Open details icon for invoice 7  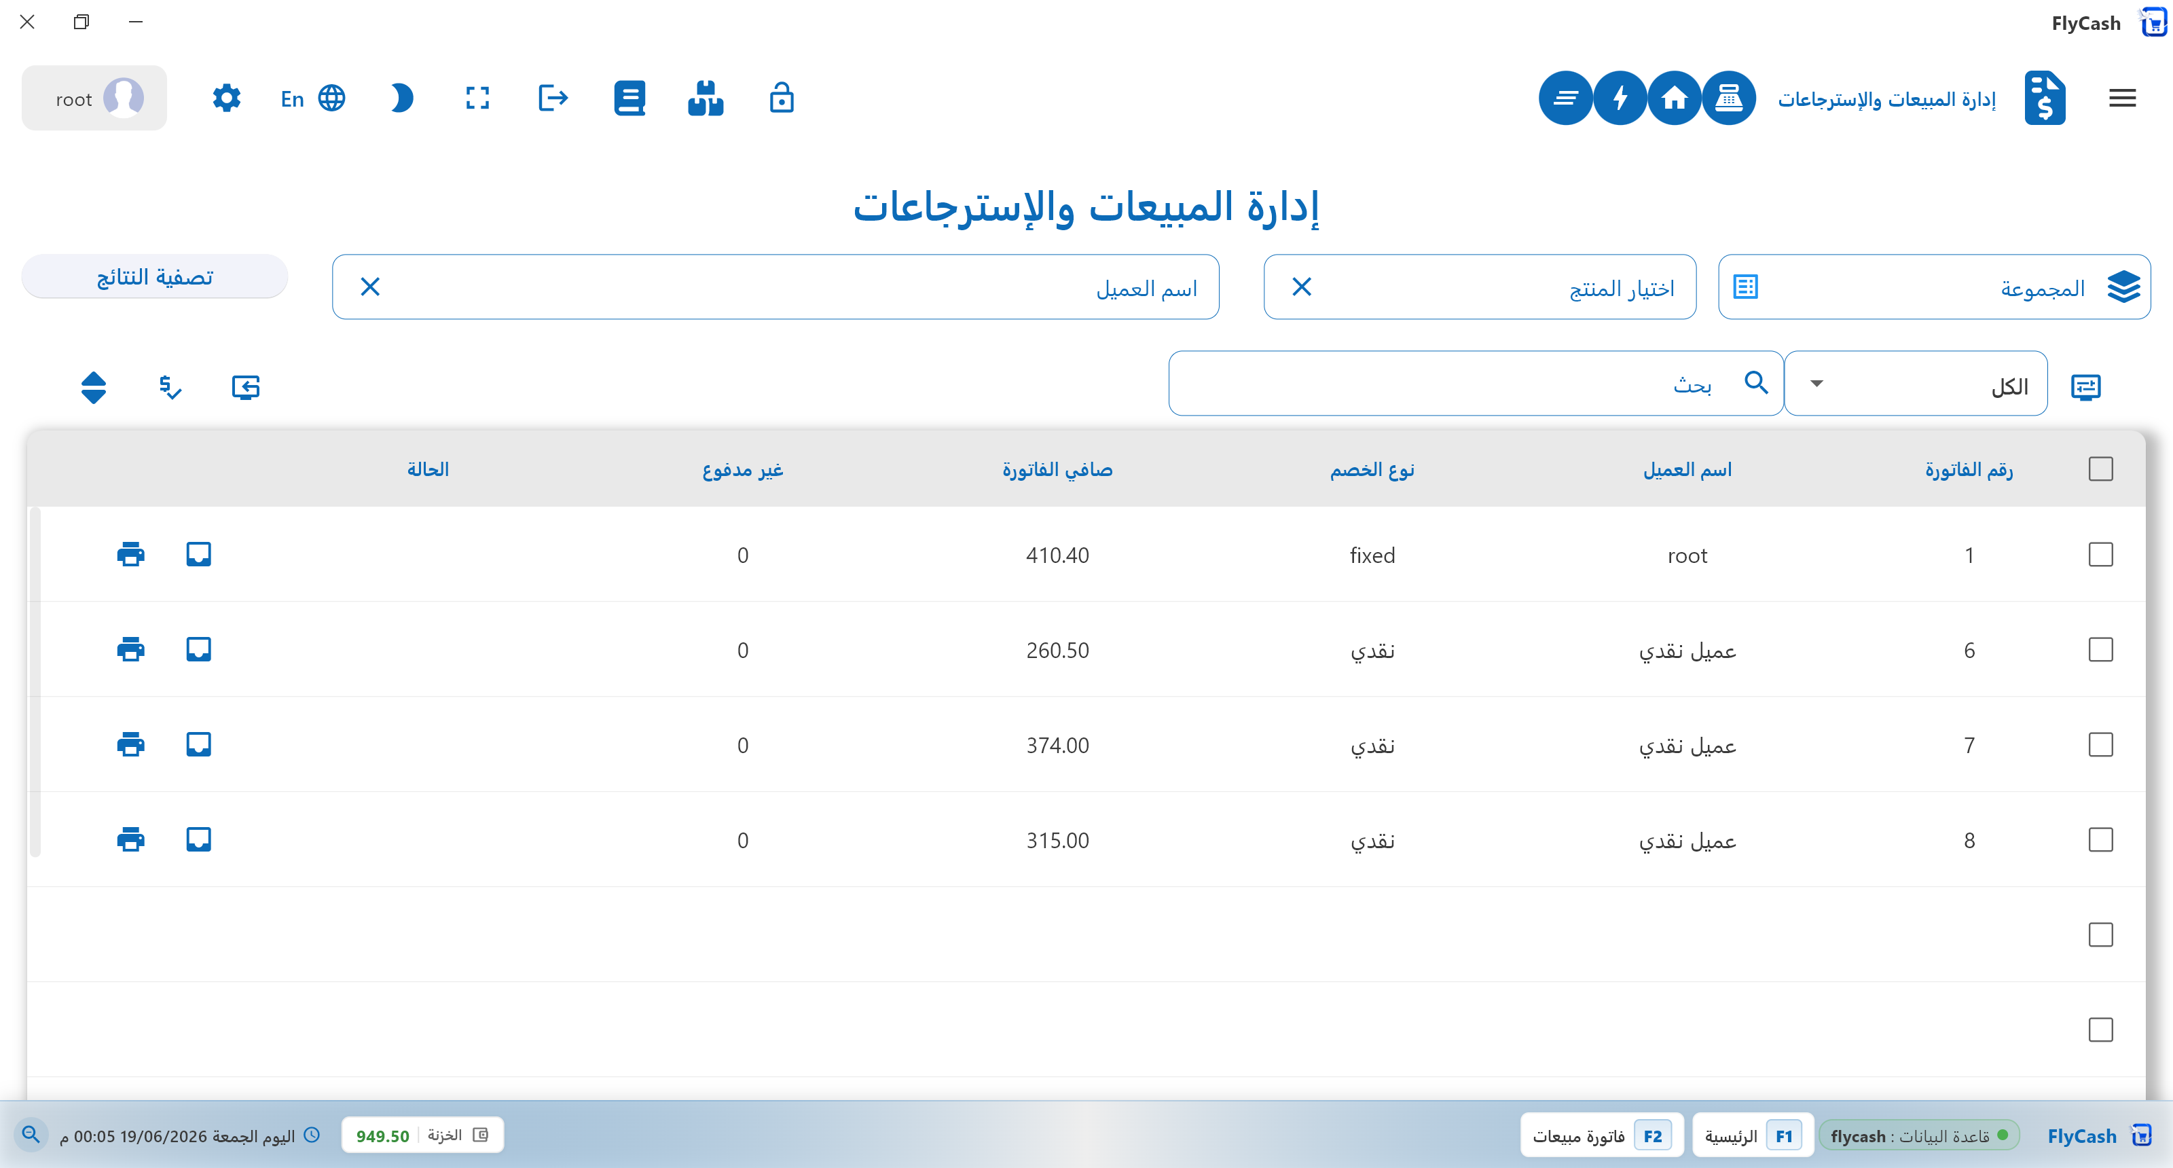pyautogui.click(x=198, y=745)
